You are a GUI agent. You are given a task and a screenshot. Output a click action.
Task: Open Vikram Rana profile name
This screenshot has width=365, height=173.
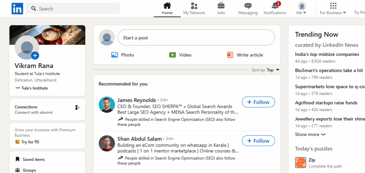click(x=34, y=66)
